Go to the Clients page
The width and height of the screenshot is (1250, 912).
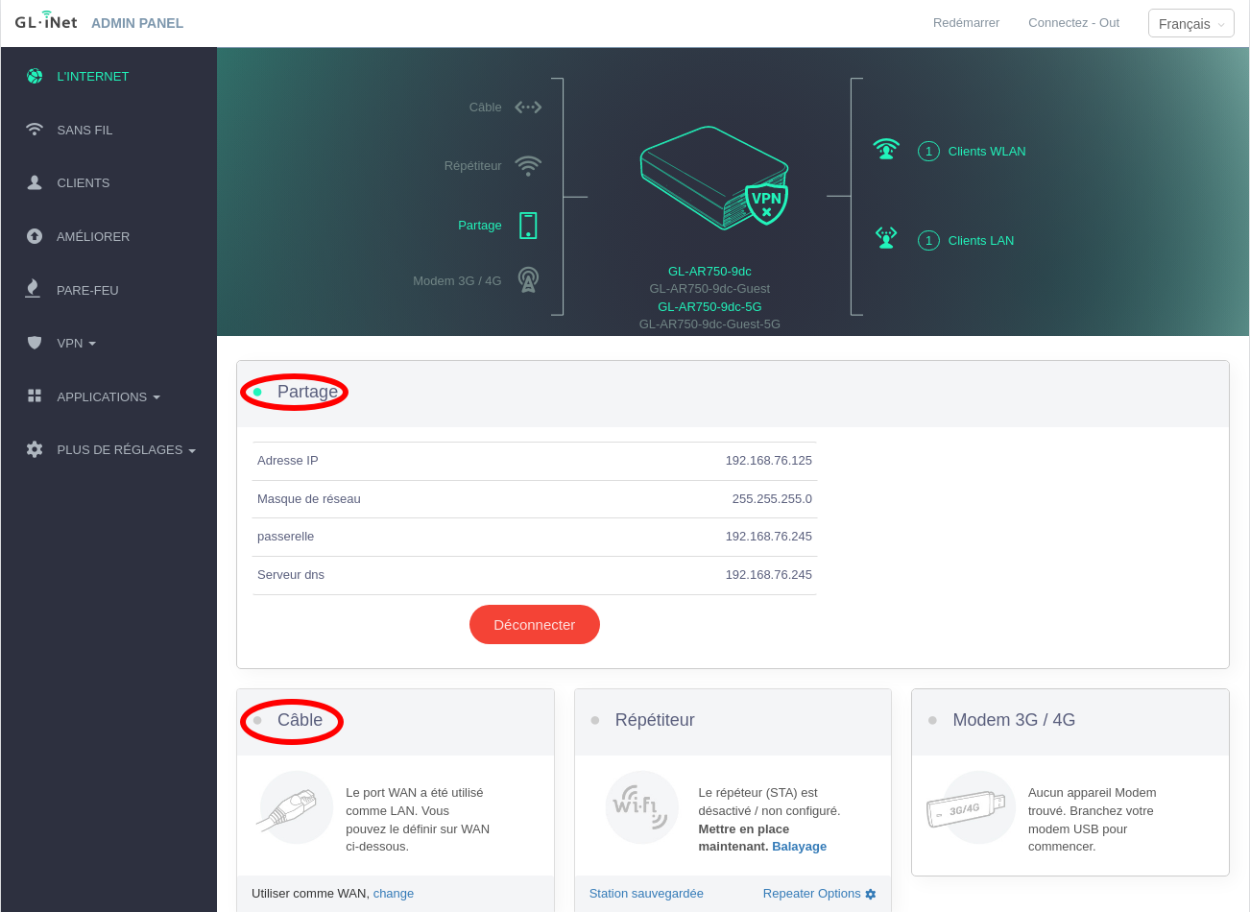(x=83, y=182)
